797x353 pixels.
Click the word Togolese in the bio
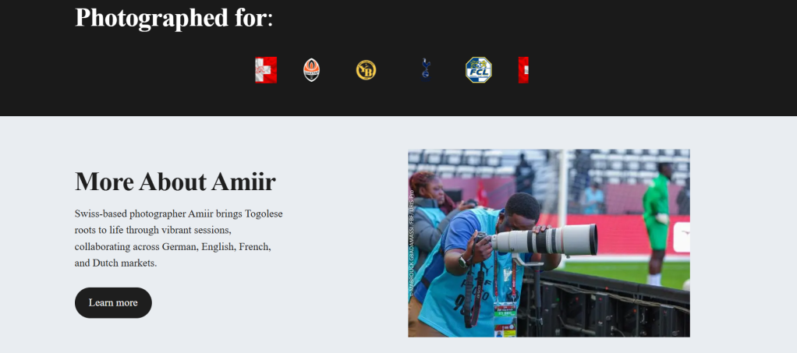pyautogui.click(x=264, y=214)
